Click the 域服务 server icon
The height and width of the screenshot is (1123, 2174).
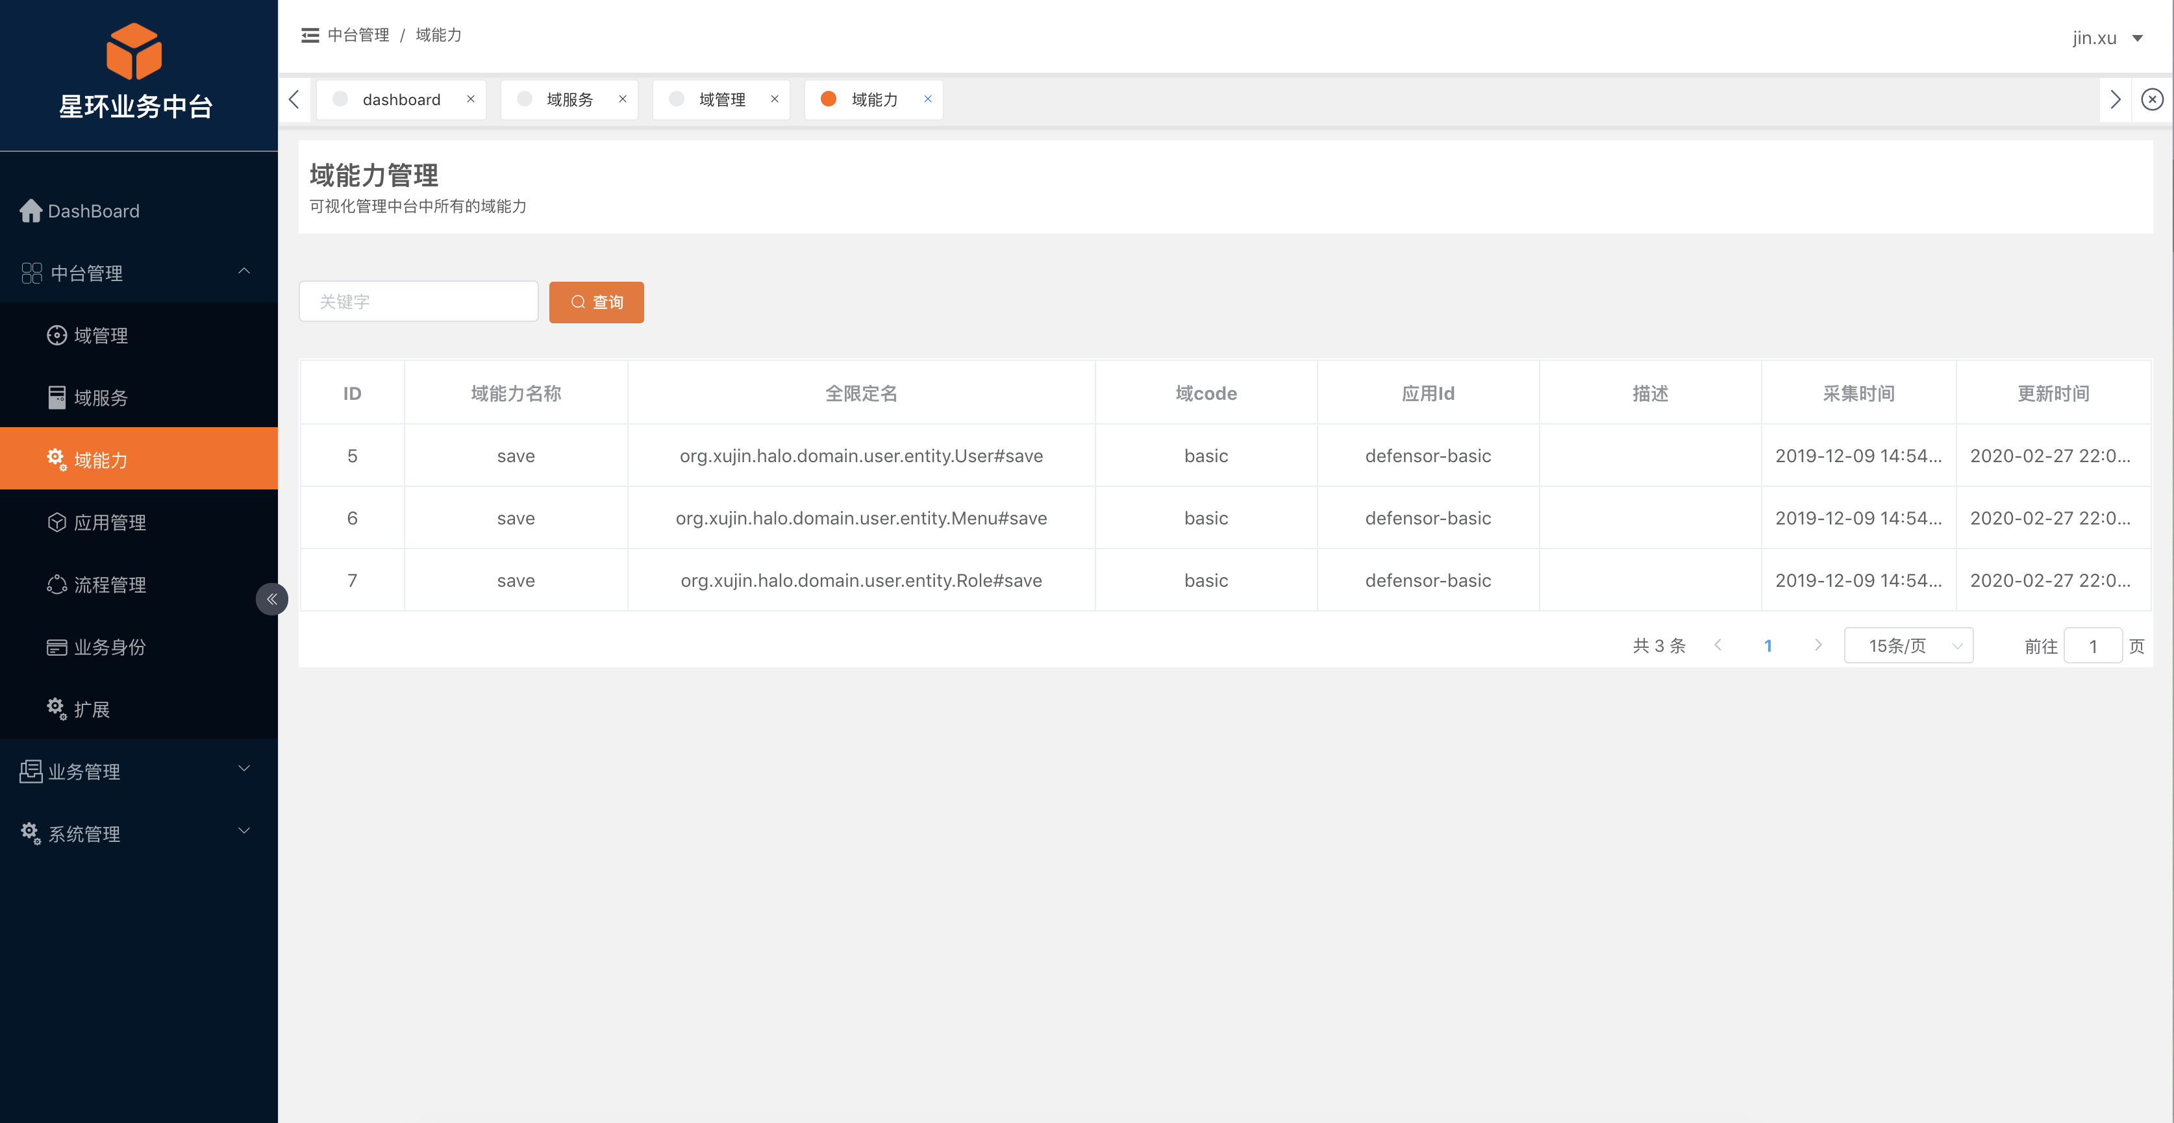[x=56, y=397]
